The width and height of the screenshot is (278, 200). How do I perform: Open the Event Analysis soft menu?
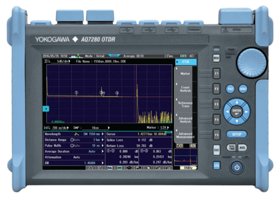tap(186, 89)
